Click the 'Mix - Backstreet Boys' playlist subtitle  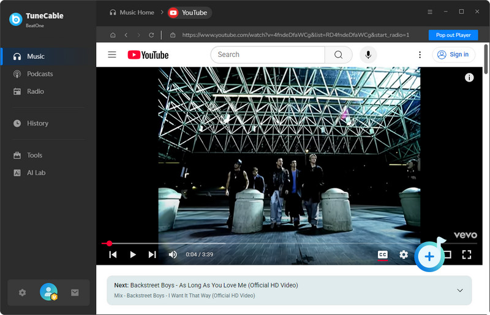184,295
